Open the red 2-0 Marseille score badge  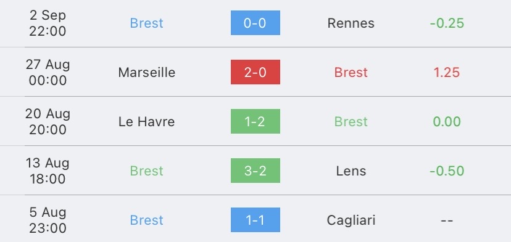pos(255,72)
